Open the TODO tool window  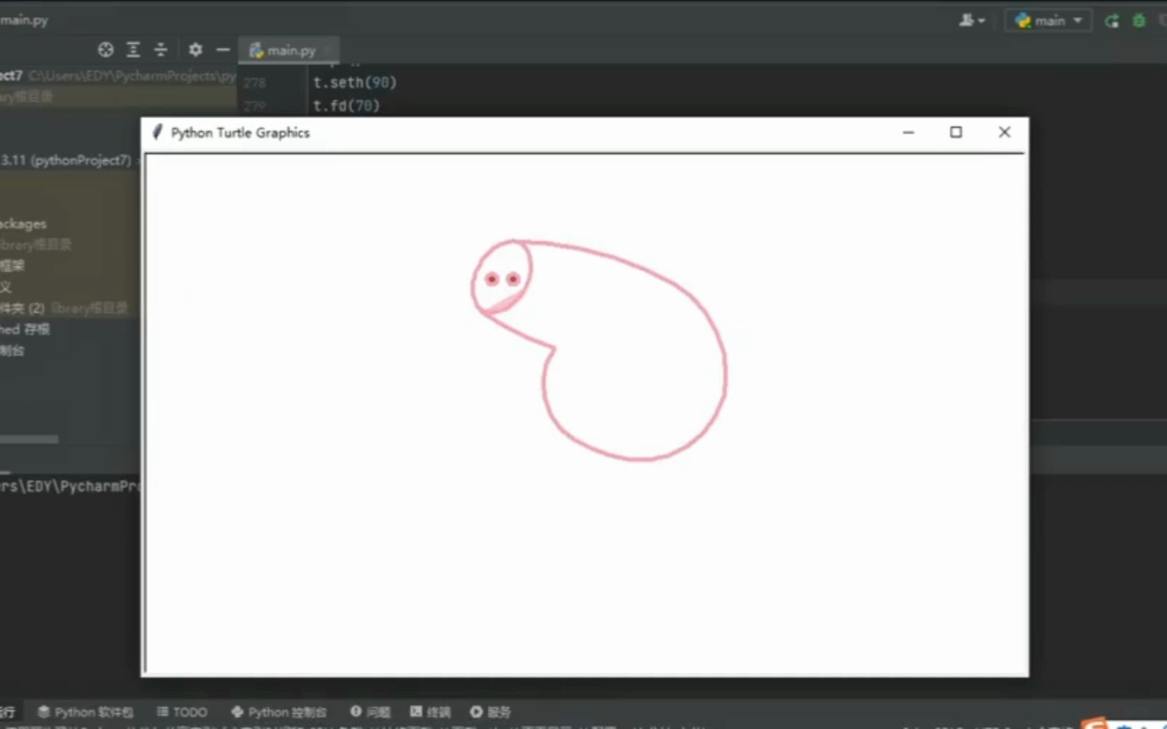point(182,711)
